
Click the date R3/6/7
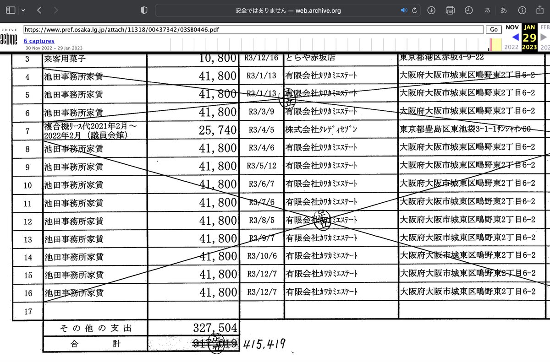[261, 184]
